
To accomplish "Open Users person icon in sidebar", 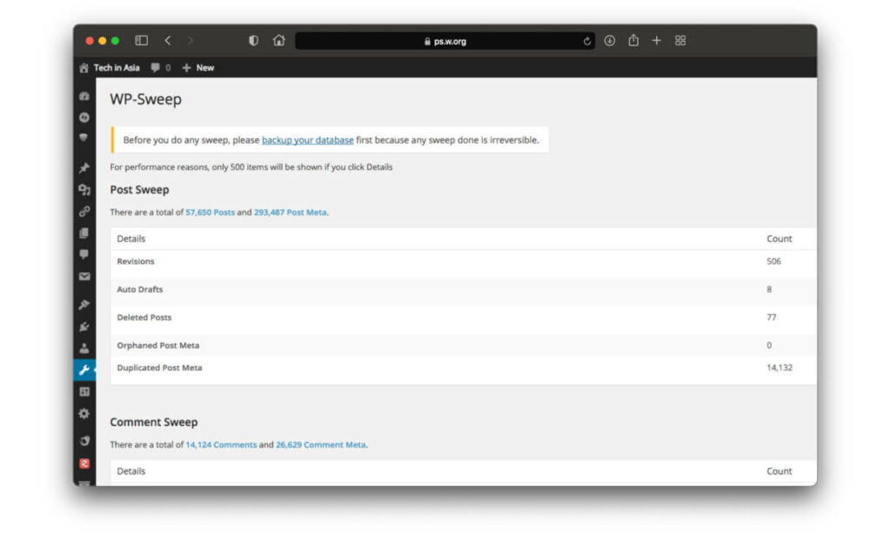I will click(84, 348).
